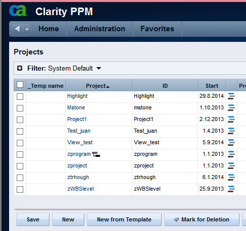
Task: Check the checkbox for zproject row
Action: [x=20, y=166]
